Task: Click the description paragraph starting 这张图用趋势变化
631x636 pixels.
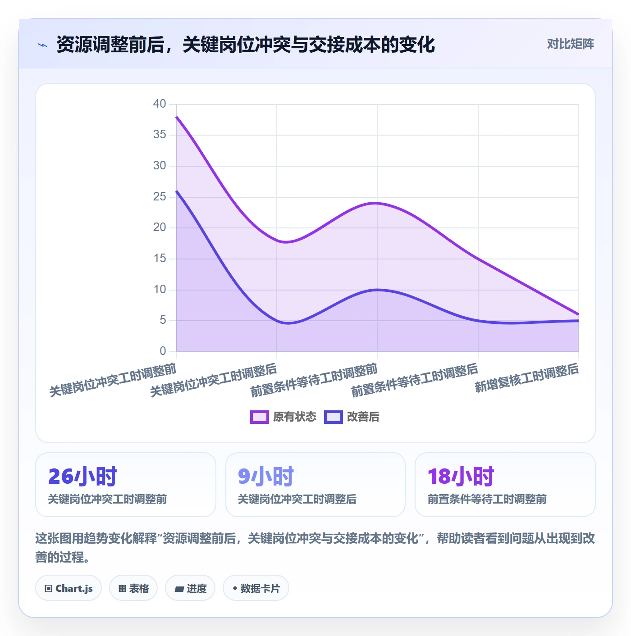Action: tap(315, 548)
